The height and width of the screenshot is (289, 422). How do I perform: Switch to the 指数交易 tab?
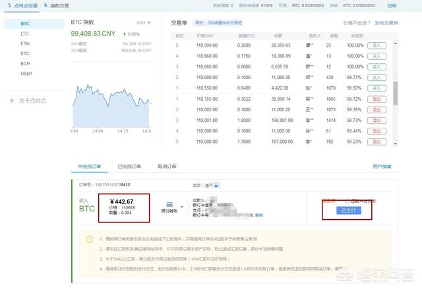point(57,5)
